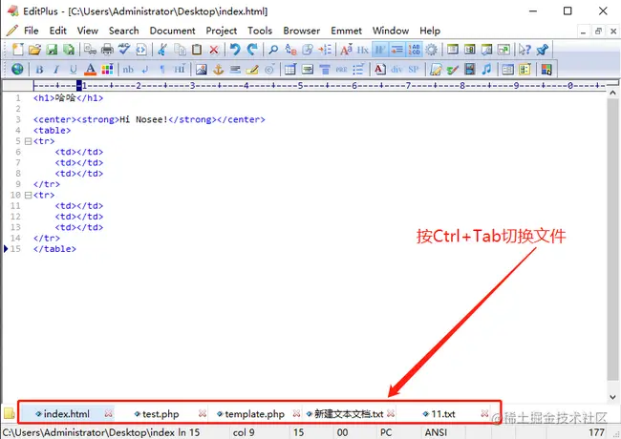Collapse the tr block at line 5
Image resolution: width=621 pixels, height=439 pixels.
(x=28, y=141)
